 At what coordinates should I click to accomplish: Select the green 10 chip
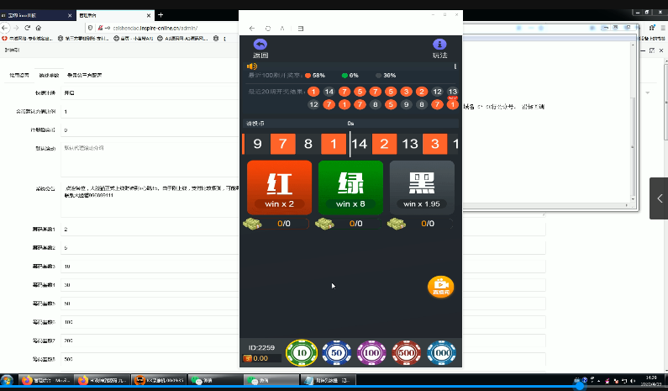pos(301,353)
